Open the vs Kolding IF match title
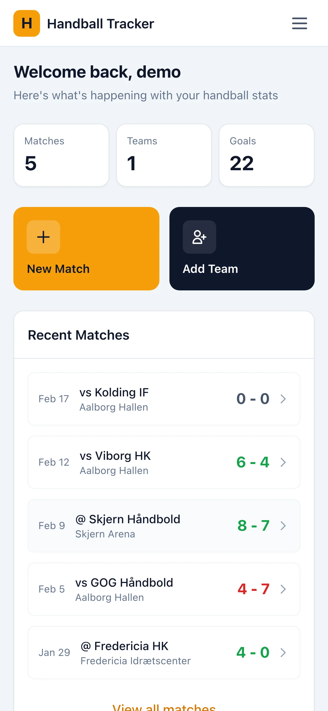The height and width of the screenshot is (711, 328). tap(114, 392)
